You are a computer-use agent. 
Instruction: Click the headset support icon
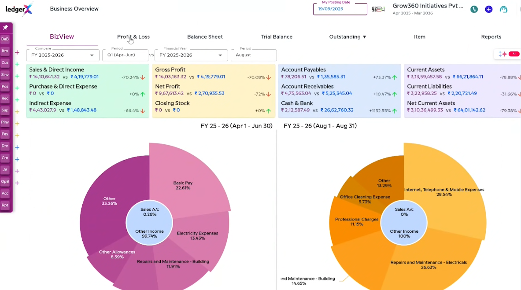(x=503, y=9)
